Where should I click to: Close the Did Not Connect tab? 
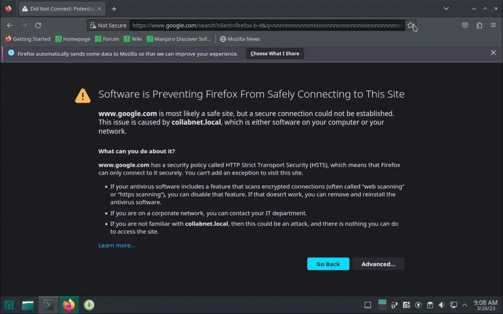[99, 9]
